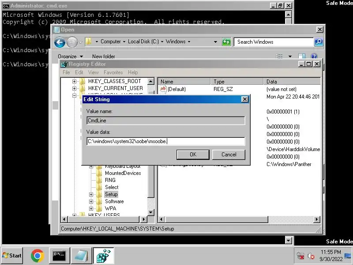Viewport: 353px width, 265px height.
Task: Open address bar history dropdown
Action: coord(215,42)
